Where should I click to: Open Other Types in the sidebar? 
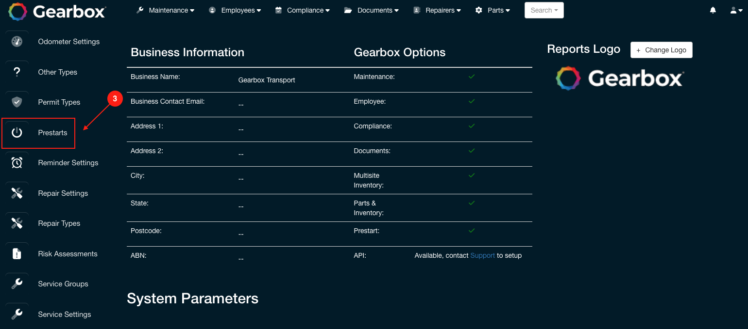(58, 72)
